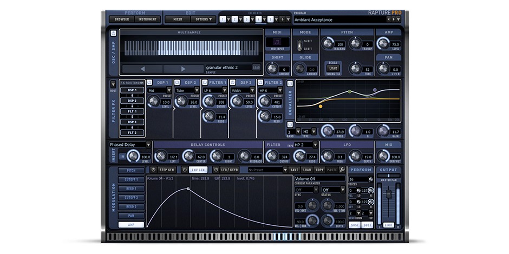Open the Instrument view
This screenshot has height=254, width=509.
148,19
